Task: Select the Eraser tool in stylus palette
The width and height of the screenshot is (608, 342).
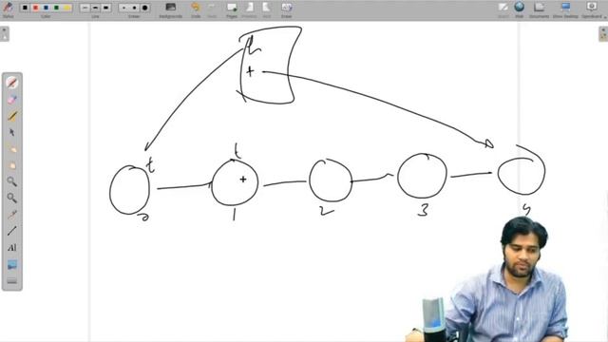Action: pyautogui.click(x=12, y=99)
